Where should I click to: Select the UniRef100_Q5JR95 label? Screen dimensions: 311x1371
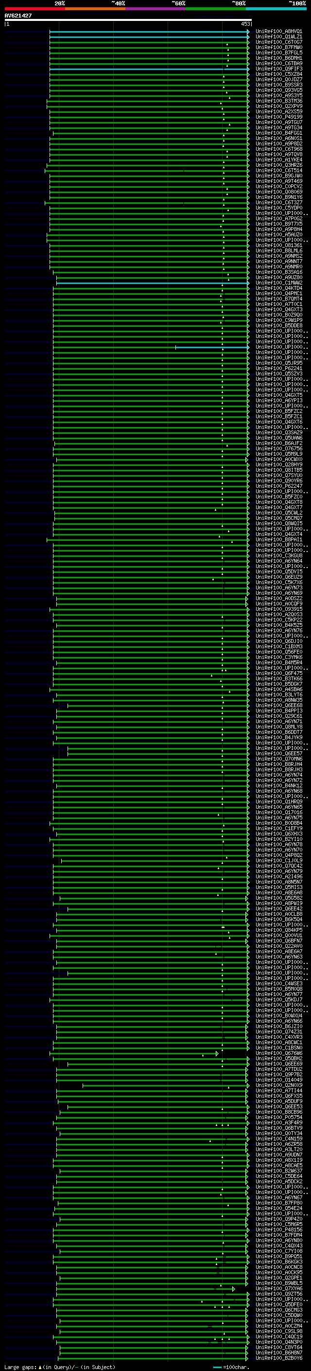coord(278,363)
